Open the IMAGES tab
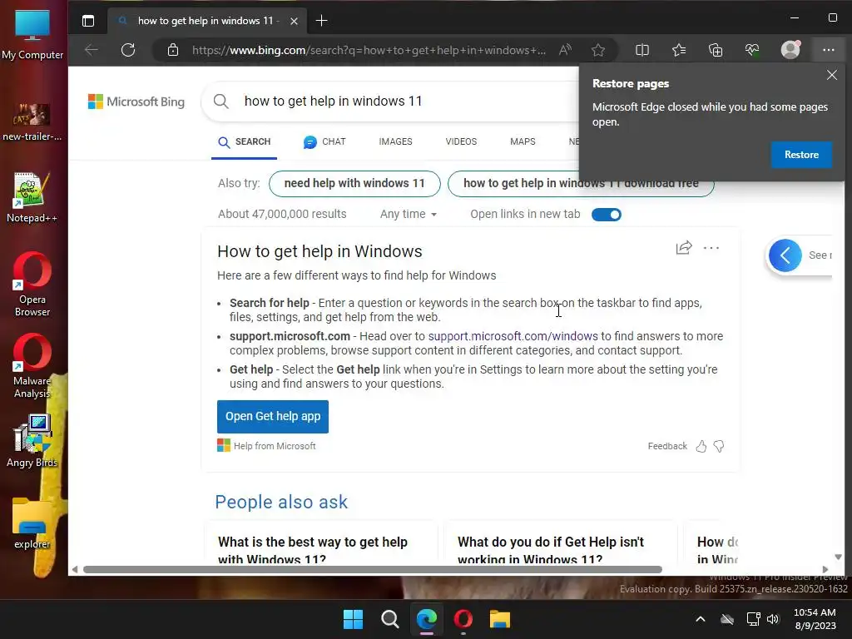The height and width of the screenshot is (639, 852). point(395,141)
